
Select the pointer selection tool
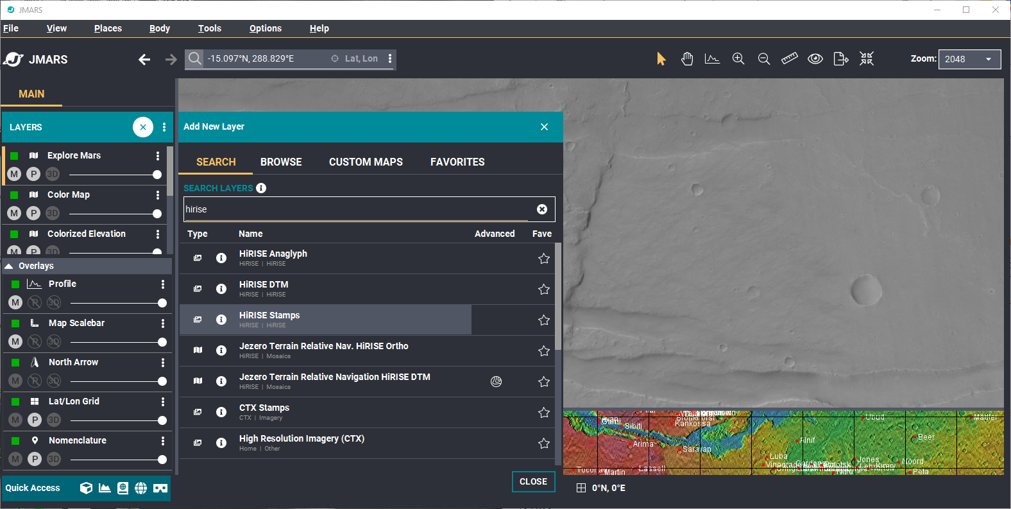pos(661,59)
